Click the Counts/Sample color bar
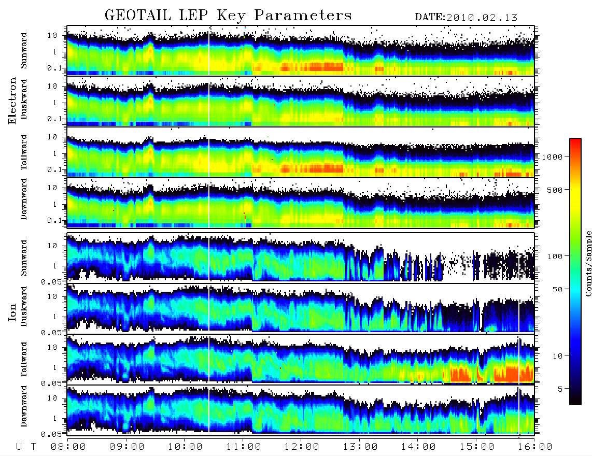This screenshot has width=592, height=456. click(x=575, y=272)
